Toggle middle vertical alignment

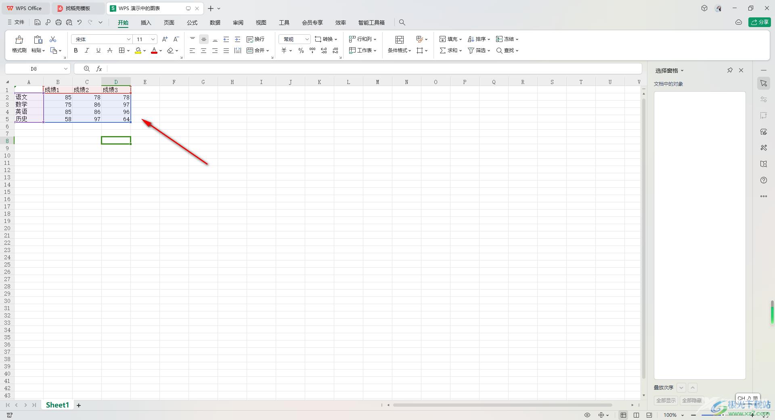[204, 39]
